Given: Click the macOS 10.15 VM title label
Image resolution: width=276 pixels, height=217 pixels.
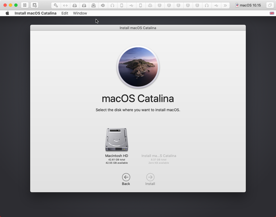Looking at the screenshot, I should pos(248,5).
